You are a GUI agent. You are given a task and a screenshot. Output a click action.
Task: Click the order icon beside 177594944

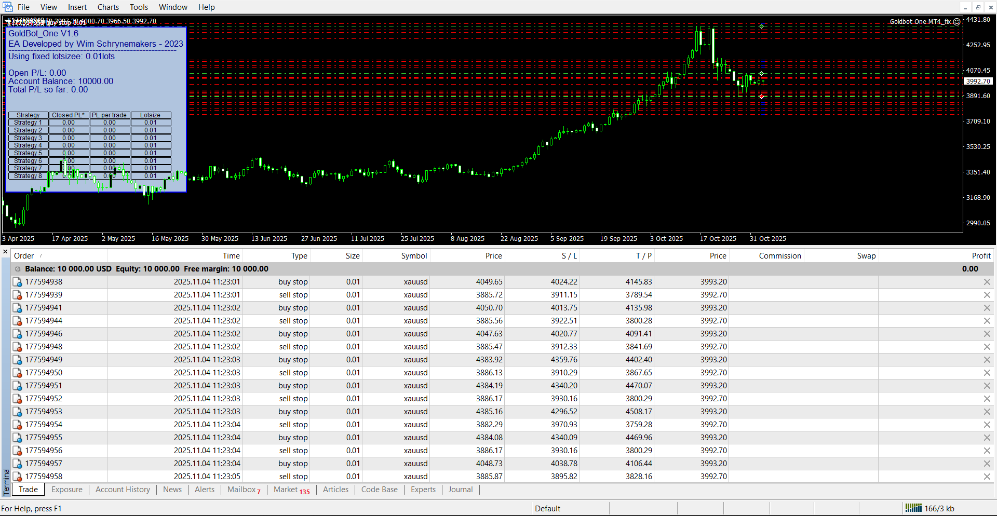18,321
